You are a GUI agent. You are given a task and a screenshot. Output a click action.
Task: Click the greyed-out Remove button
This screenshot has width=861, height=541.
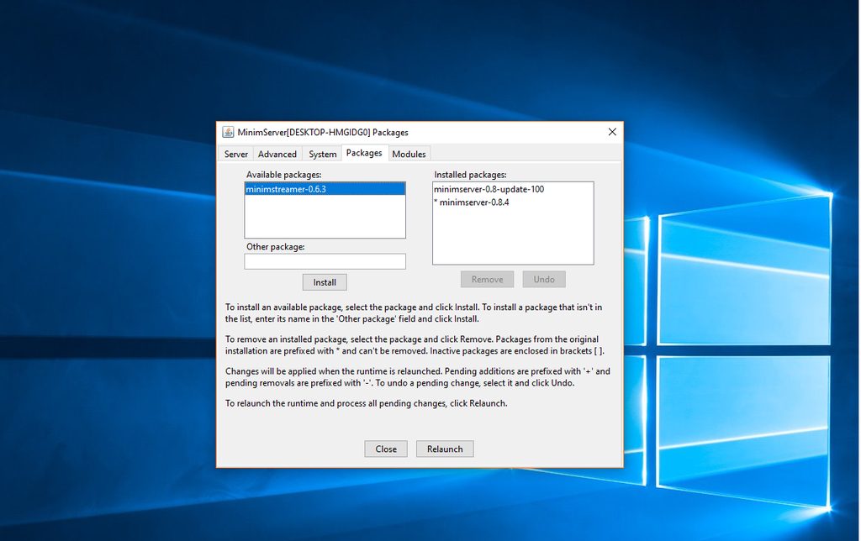click(487, 279)
